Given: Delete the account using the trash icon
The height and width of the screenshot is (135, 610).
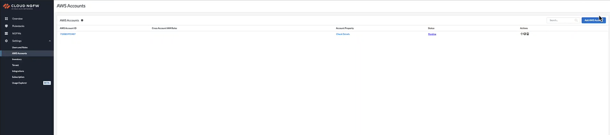Looking at the screenshot, I should click(x=528, y=34).
